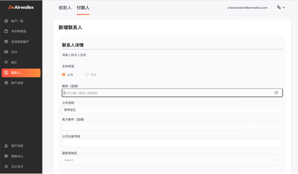
Task: Open the 换汇 exchange icon
Action: (x=6, y=62)
